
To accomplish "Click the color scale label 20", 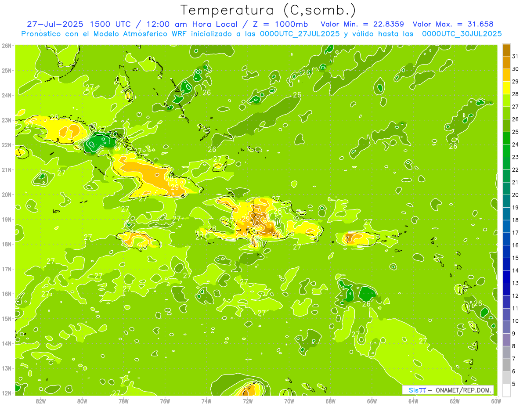I will pos(516,195).
